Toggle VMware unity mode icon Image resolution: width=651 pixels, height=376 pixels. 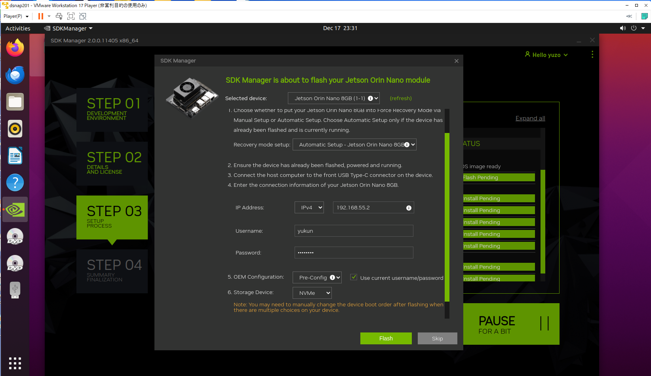83,16
